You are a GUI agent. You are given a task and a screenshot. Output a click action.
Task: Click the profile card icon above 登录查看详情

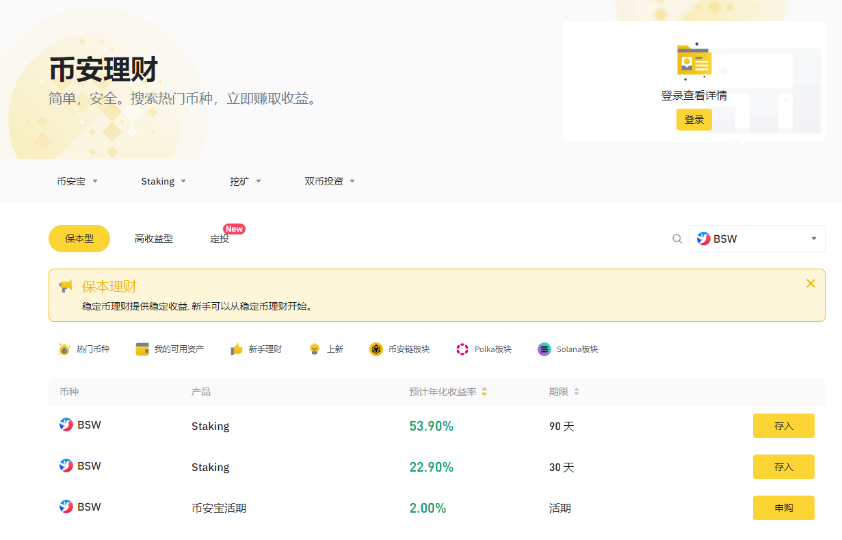pos(694,61)
